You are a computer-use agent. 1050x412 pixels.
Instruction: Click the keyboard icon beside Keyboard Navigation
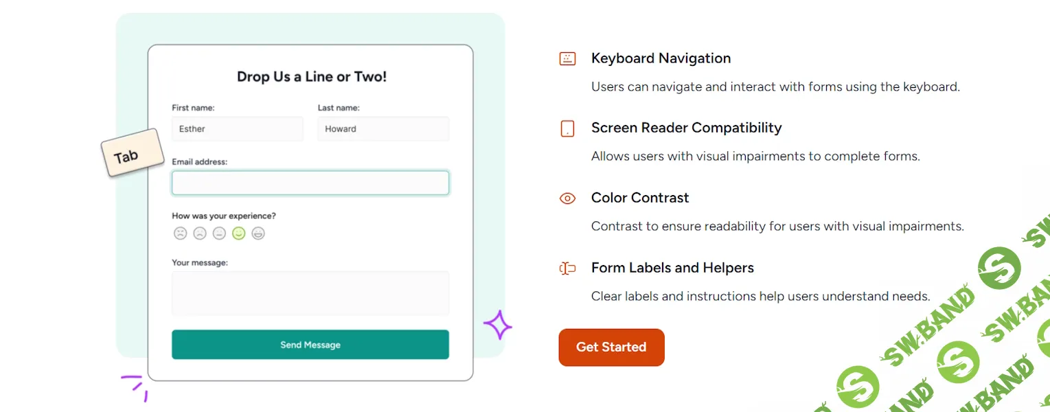[x=567, y=59]
